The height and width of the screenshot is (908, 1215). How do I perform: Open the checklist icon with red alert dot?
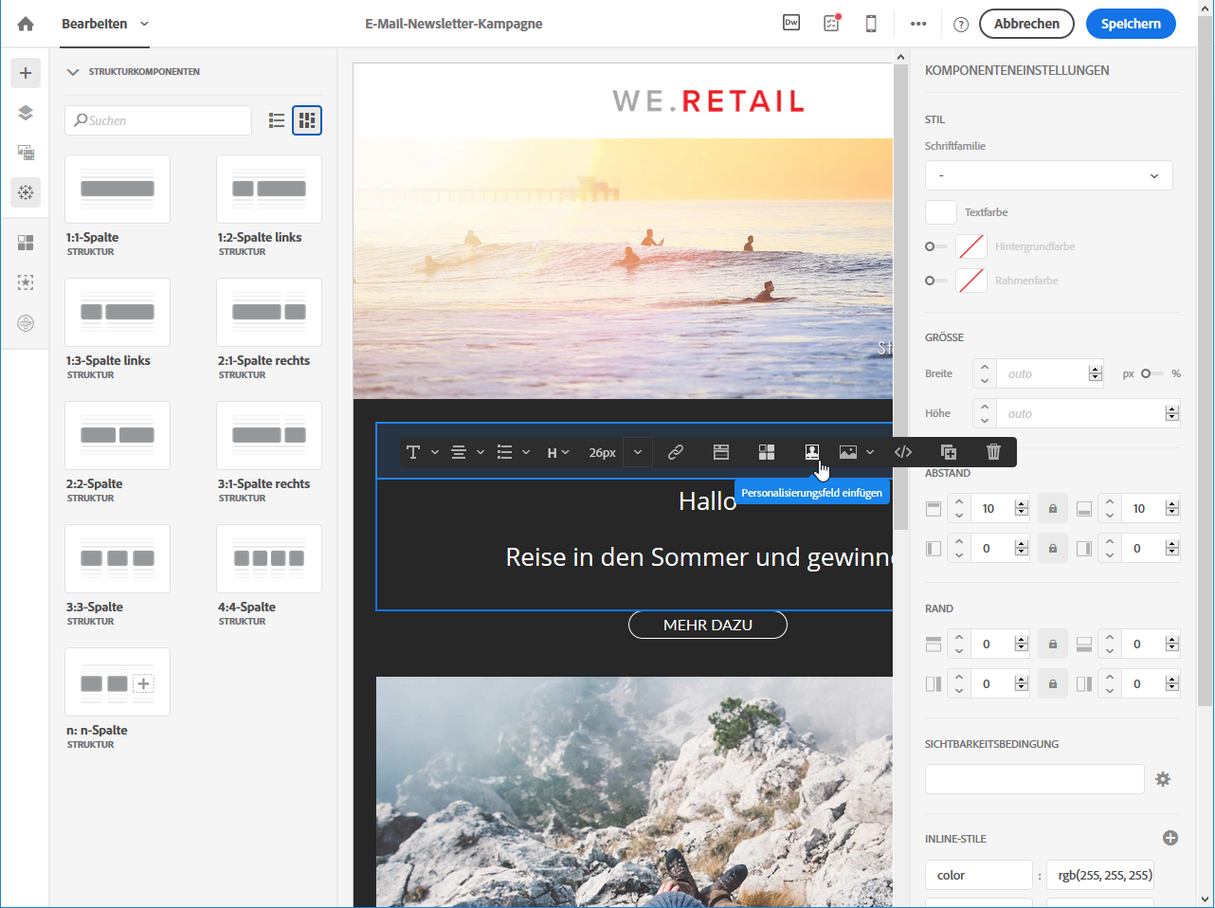click(832, 23)
